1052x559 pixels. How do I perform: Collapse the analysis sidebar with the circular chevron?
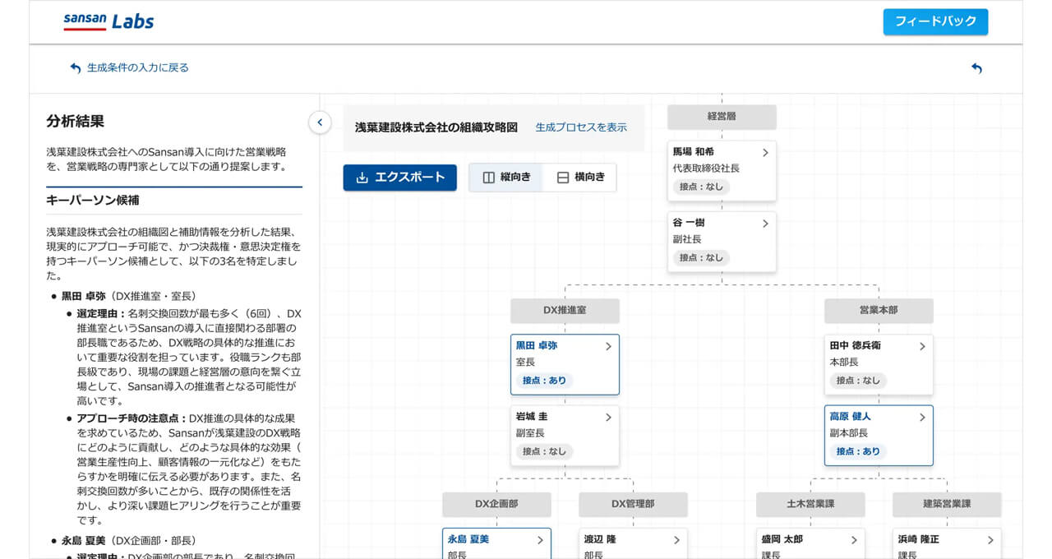click(x=320, y=122)
